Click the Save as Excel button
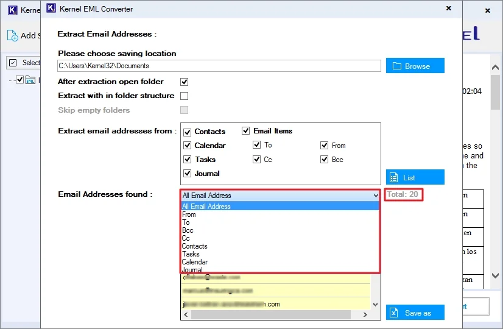503x329 pixels. point(415,313)
